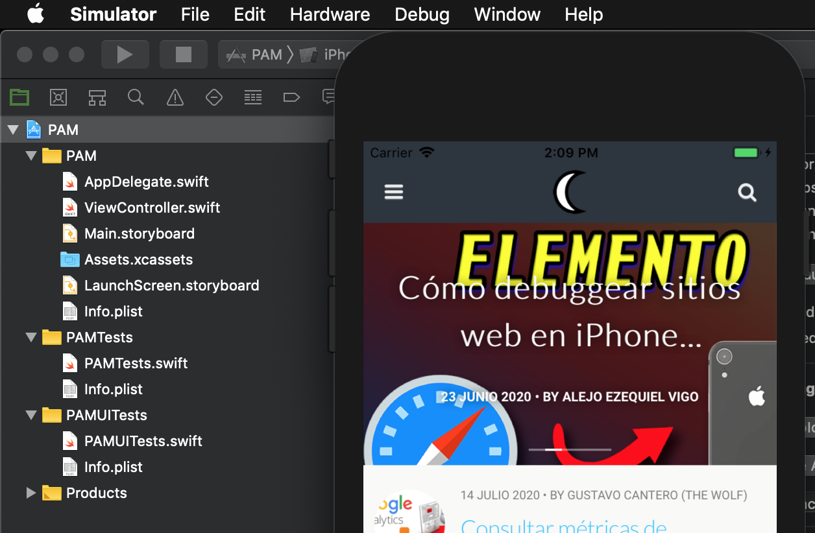Open the Breakpoint navigator tag icon
Image resolution: width=815 pixels, height=533 pixels.
pyautogui.click(x=291, y=97)
